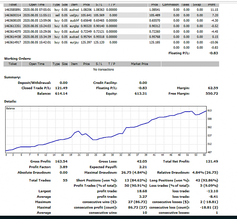Click the Gross Profit value 163.54
The height and width of the screenshot is (219, 237).
61,162
